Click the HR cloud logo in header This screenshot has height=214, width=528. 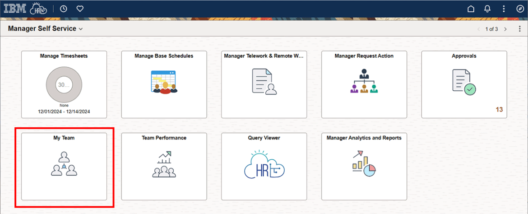point(38,9)
